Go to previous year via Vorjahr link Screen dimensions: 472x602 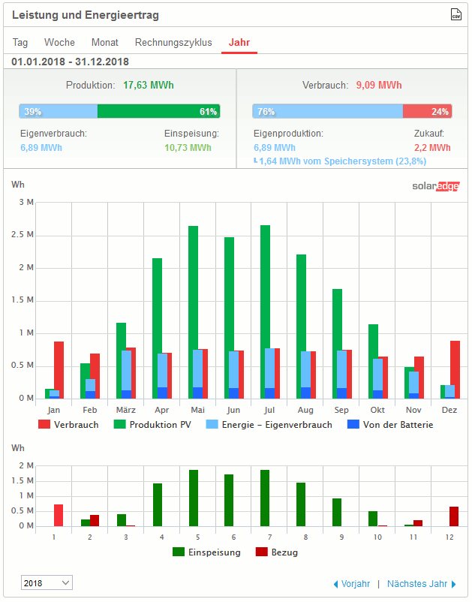pyautogui.click(x=356, y=584)
